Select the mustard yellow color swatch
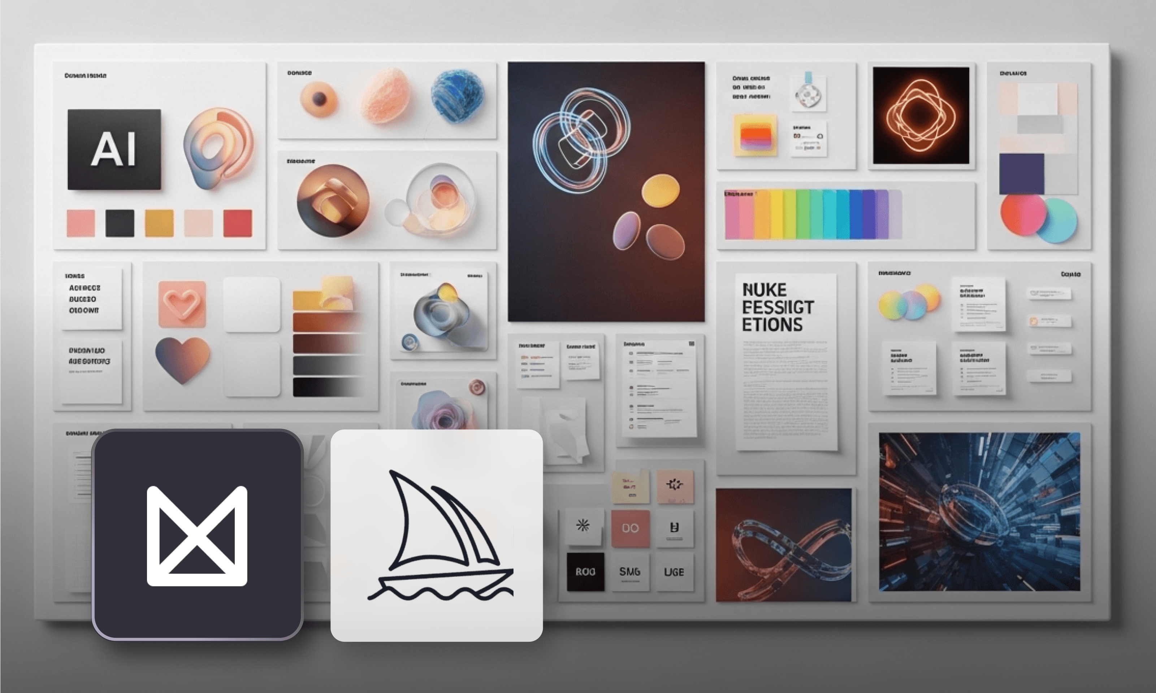Image resolution: width=1156 pixels, height=693 pixels. (159, 223)
